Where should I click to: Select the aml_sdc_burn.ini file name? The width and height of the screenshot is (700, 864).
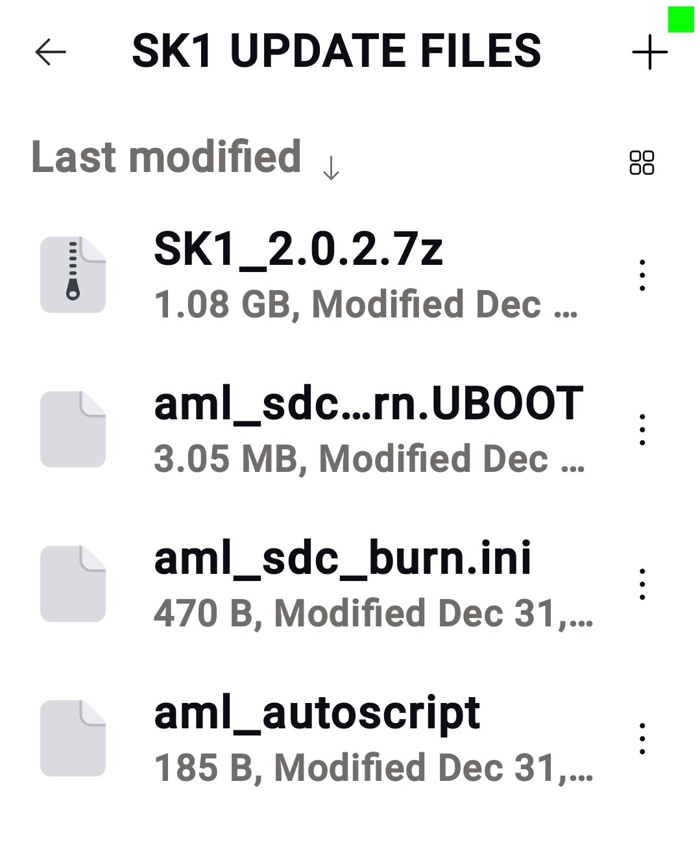click(343, 558)
